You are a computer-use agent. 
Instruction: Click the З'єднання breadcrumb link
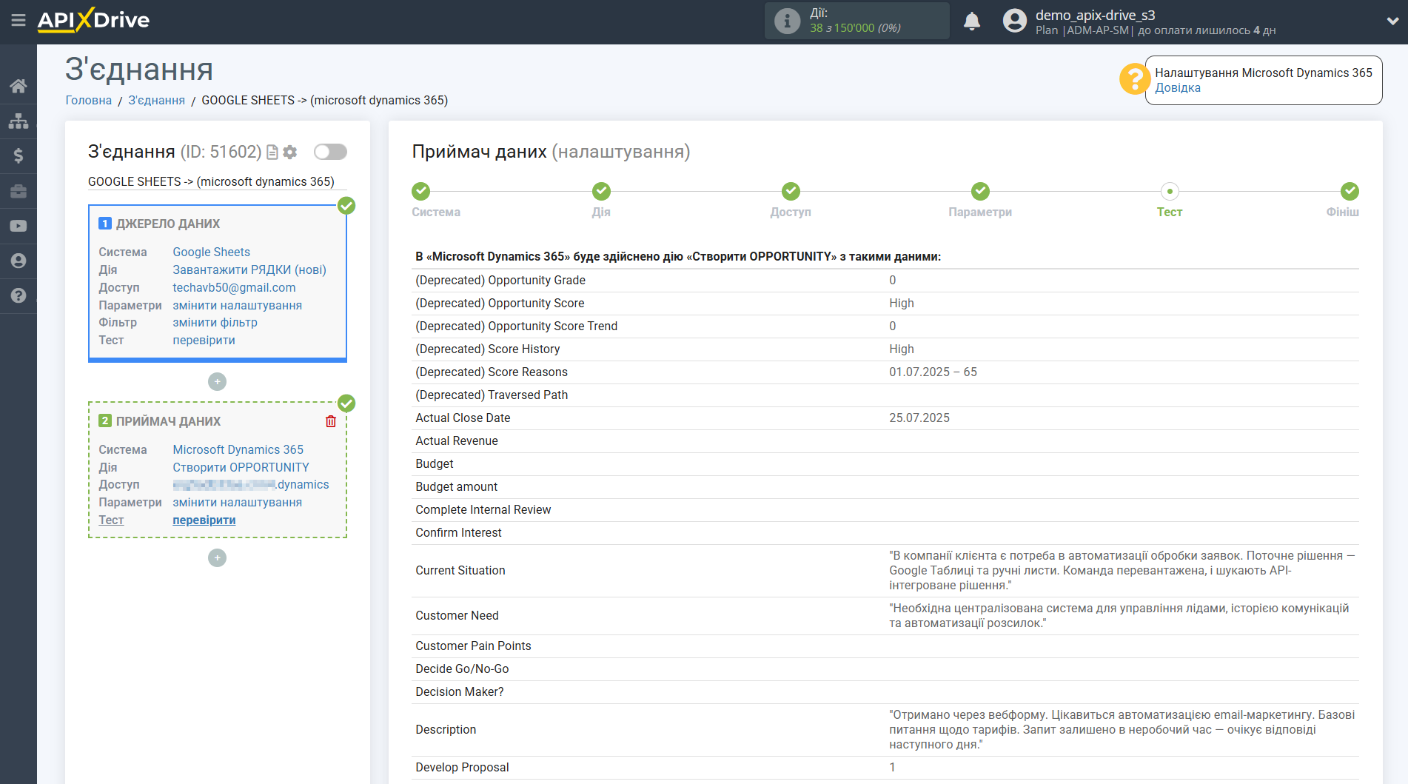156,100
